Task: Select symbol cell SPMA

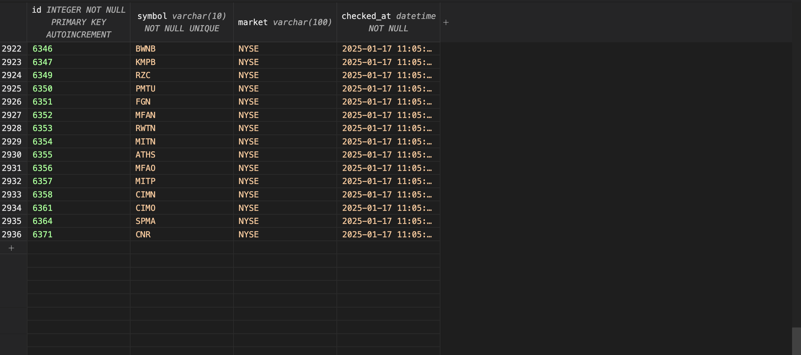Action: pyautogui.click(x=182, y=221)
